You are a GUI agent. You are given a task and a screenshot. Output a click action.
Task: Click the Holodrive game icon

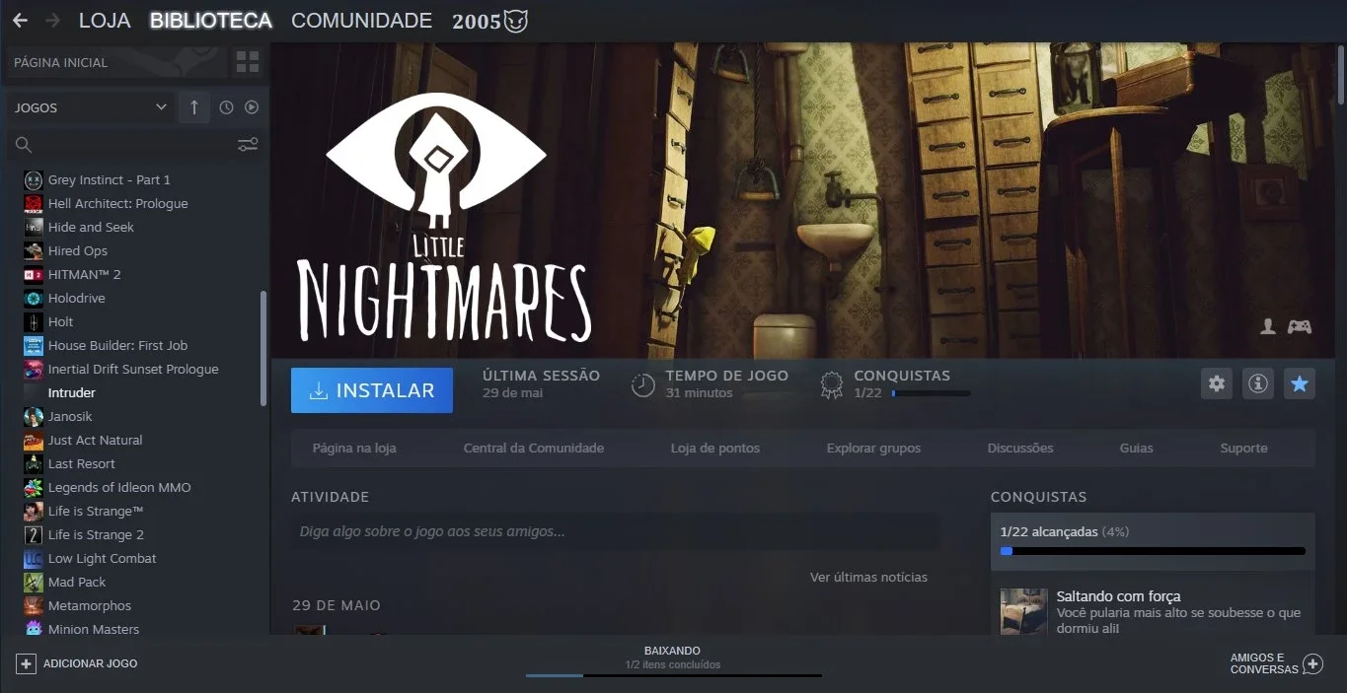pos(34,298)
